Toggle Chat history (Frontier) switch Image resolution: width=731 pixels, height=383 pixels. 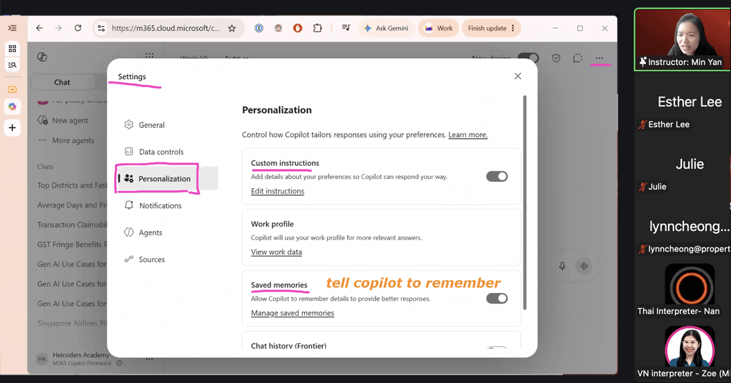coord(497,348)
